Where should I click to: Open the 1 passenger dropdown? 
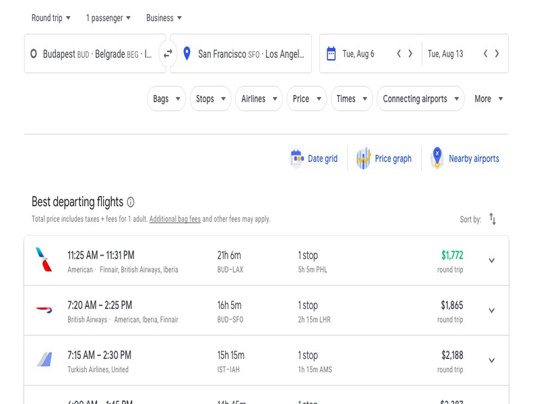click(108, 18)
